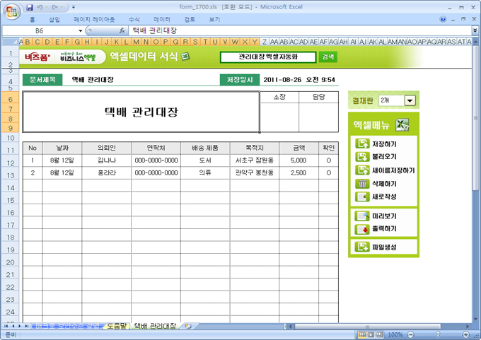
Task: Click the insert function fx icon
Action: pyautogui.click(x=122, y=30)
